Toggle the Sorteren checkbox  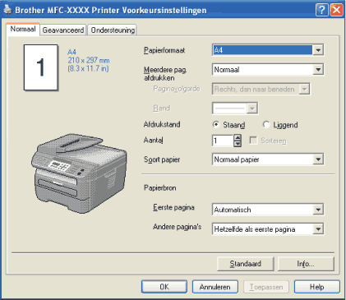[x=253, y=141]
